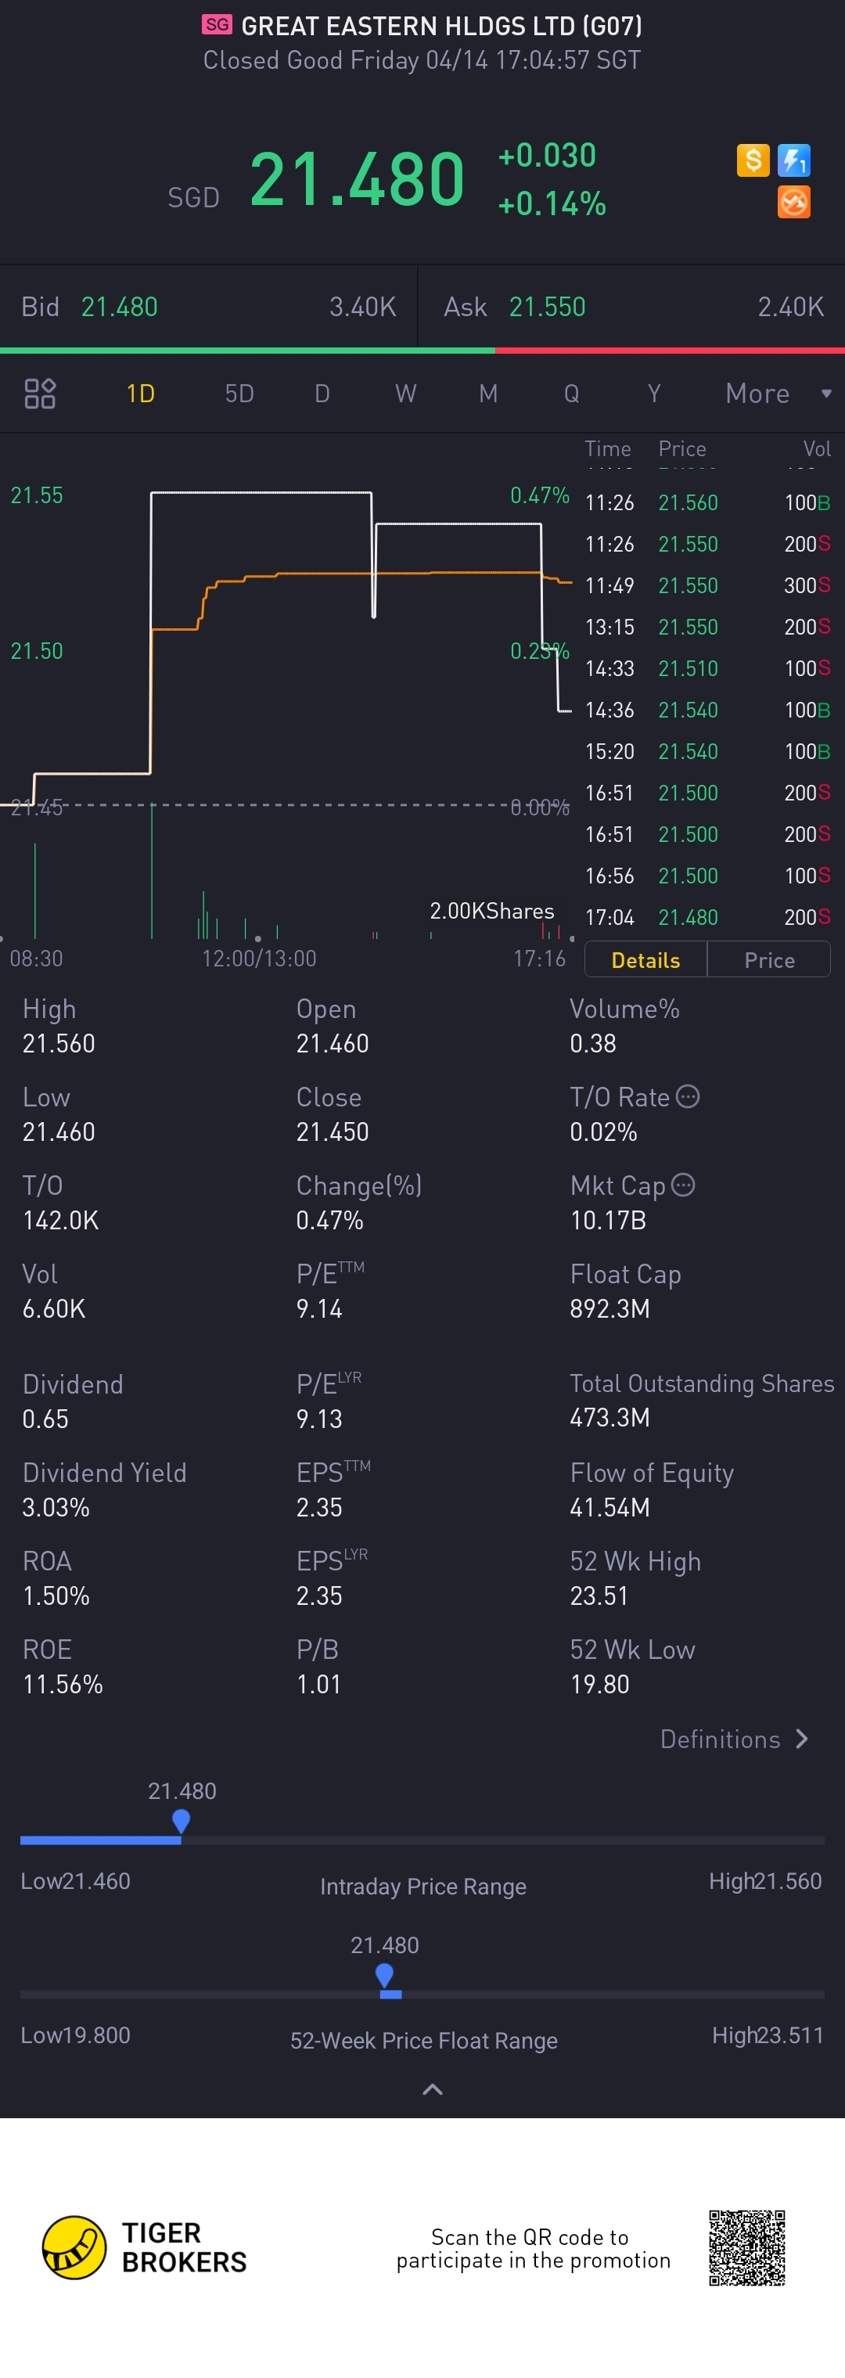Tap the P/B 1.01 value
845x2378 pixels.
point(318,1684)
